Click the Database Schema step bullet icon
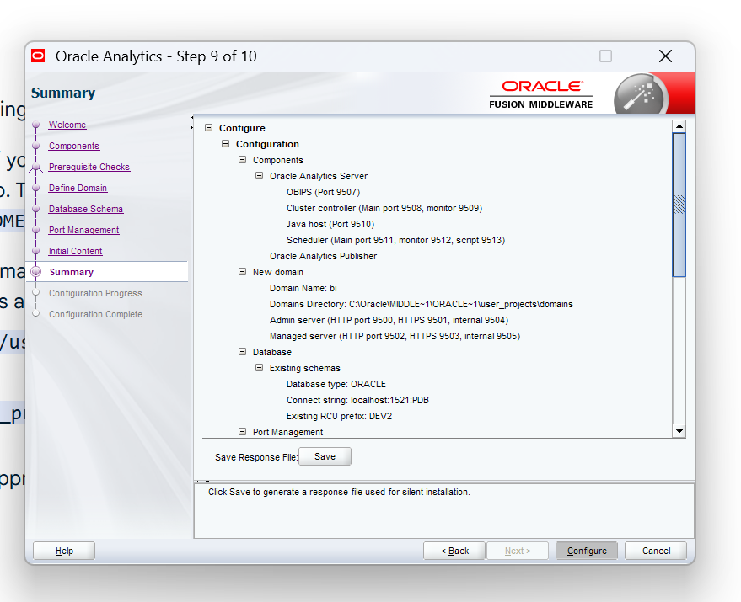741x602 pixels. pos(36,209)
